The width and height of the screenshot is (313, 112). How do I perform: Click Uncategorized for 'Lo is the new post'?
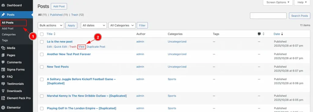[177, 41]
